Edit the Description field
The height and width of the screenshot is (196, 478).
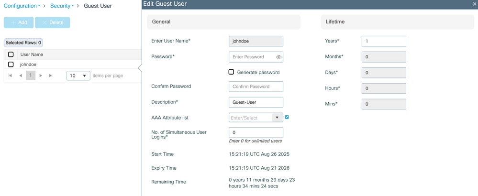click(x=256, y=102)
